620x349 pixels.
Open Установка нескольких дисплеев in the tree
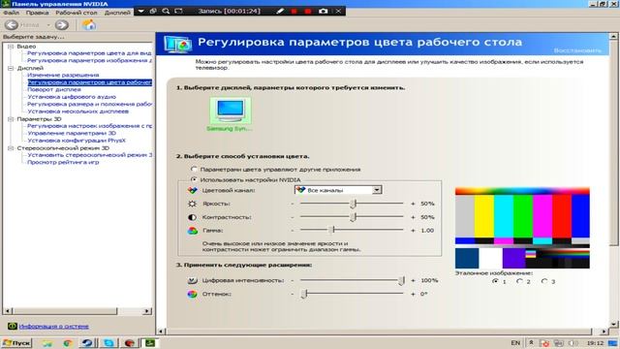pos(77,111)
